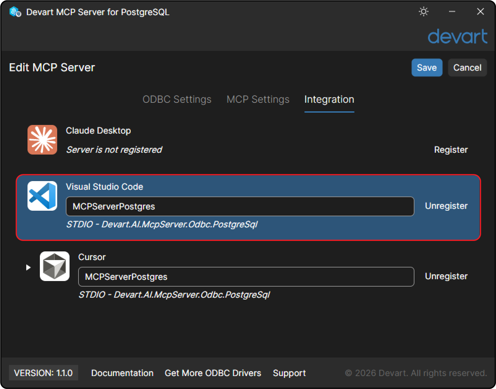Click the 'Server is not registered' status text
Image resolution: width=496 pixels, height=389 pixels.
coord(114,150)
